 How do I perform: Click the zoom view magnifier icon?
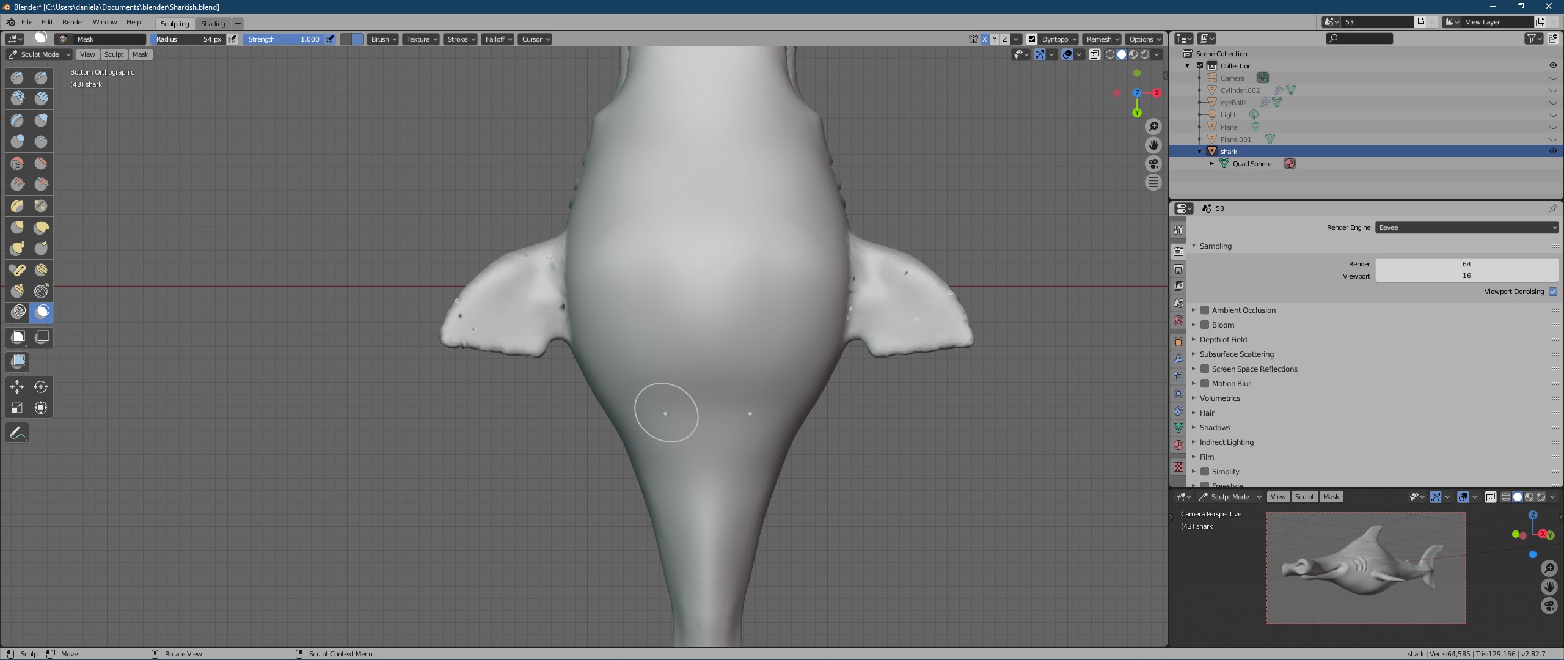click(x=1153, y=127)
